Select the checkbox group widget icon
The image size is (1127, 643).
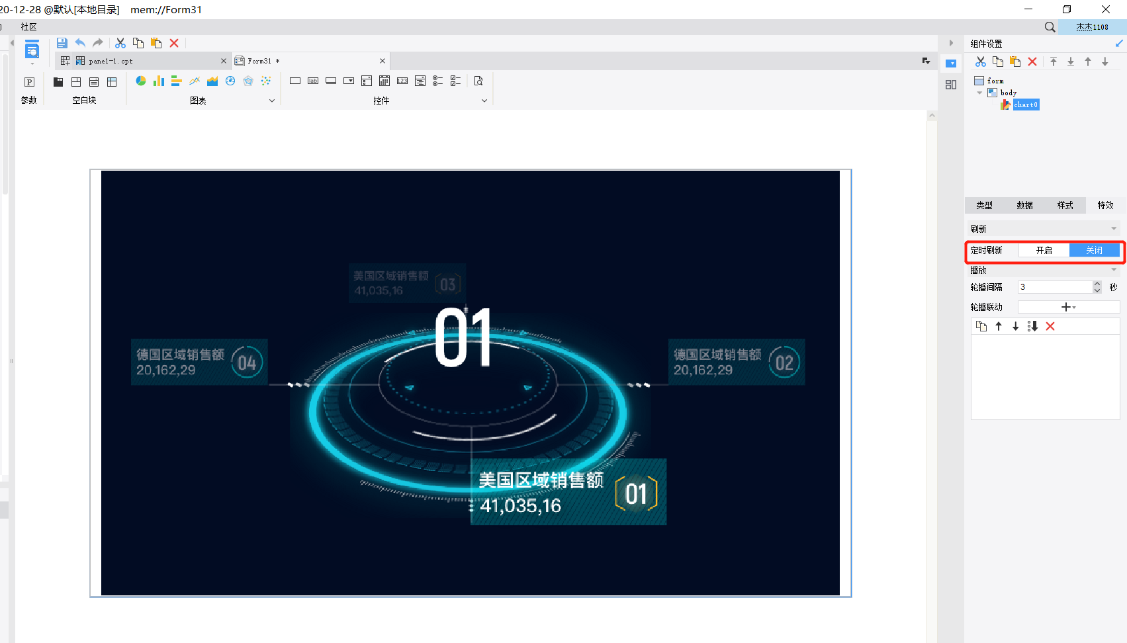click(x=455, y=81)
